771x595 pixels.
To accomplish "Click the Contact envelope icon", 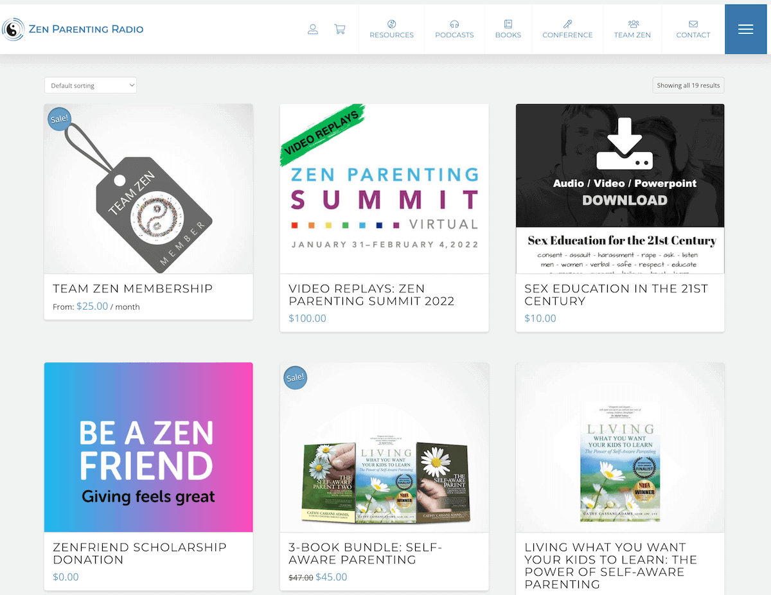I will coord(693,24).
